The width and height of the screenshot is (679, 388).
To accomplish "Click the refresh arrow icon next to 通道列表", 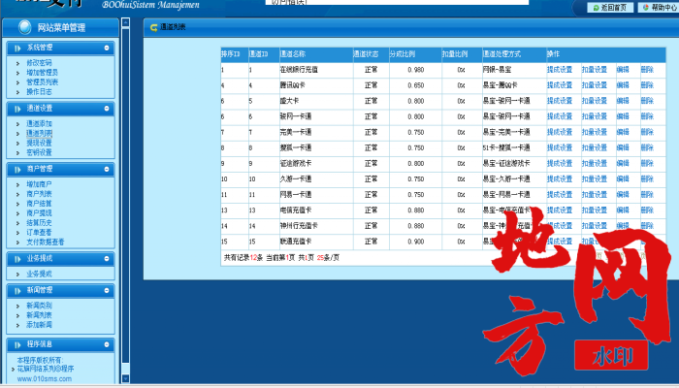I will pyautogui.click(x=153, y=27).
